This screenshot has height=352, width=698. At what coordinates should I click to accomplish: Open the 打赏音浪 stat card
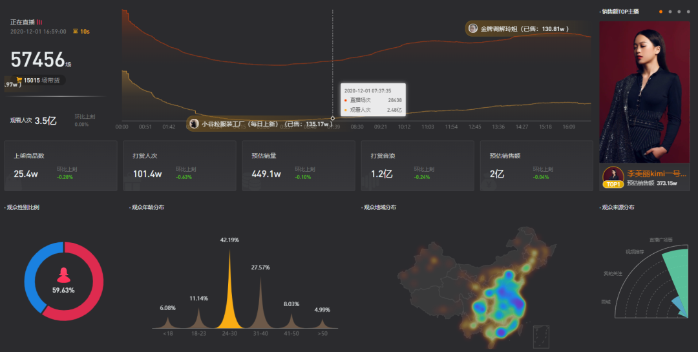[418, 166]
